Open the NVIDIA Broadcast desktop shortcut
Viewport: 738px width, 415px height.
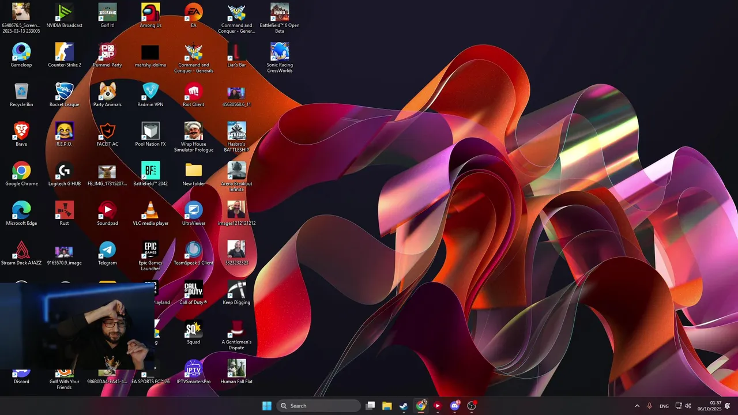click(x=64, y=16)
